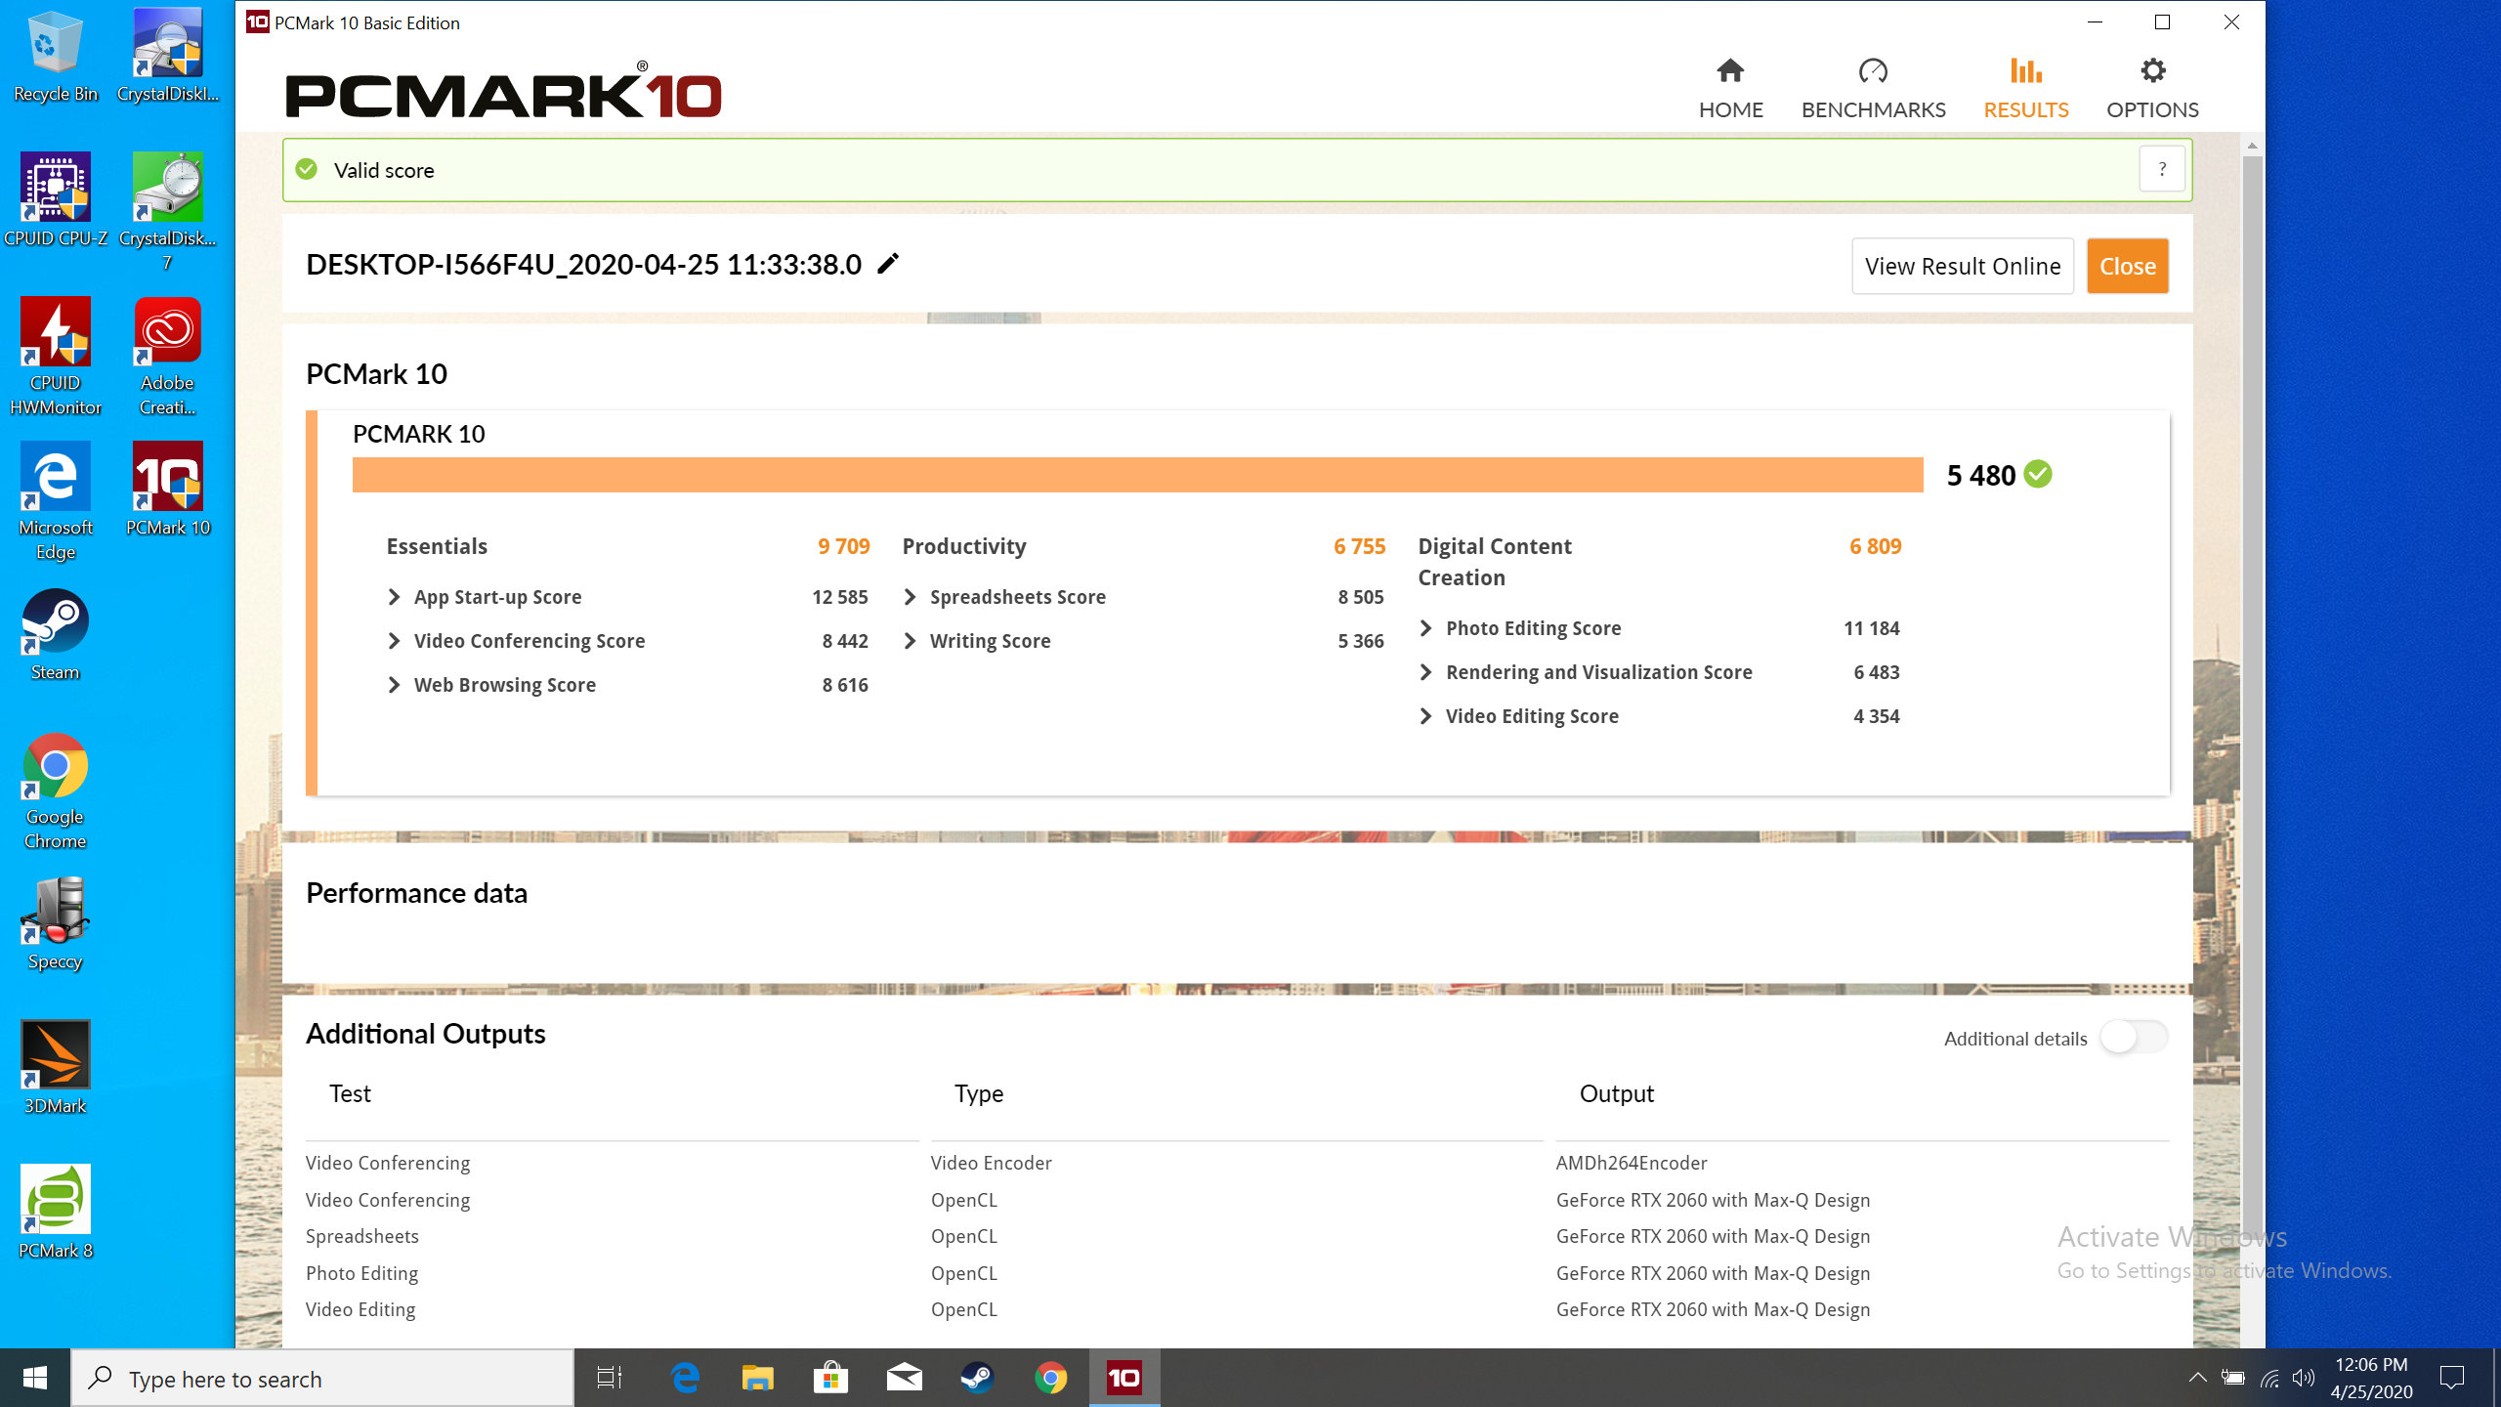Expand the App Start-up Score row
Image resolution: width=2501 pixels, height=1407 pixels.
tap(394, 597)
